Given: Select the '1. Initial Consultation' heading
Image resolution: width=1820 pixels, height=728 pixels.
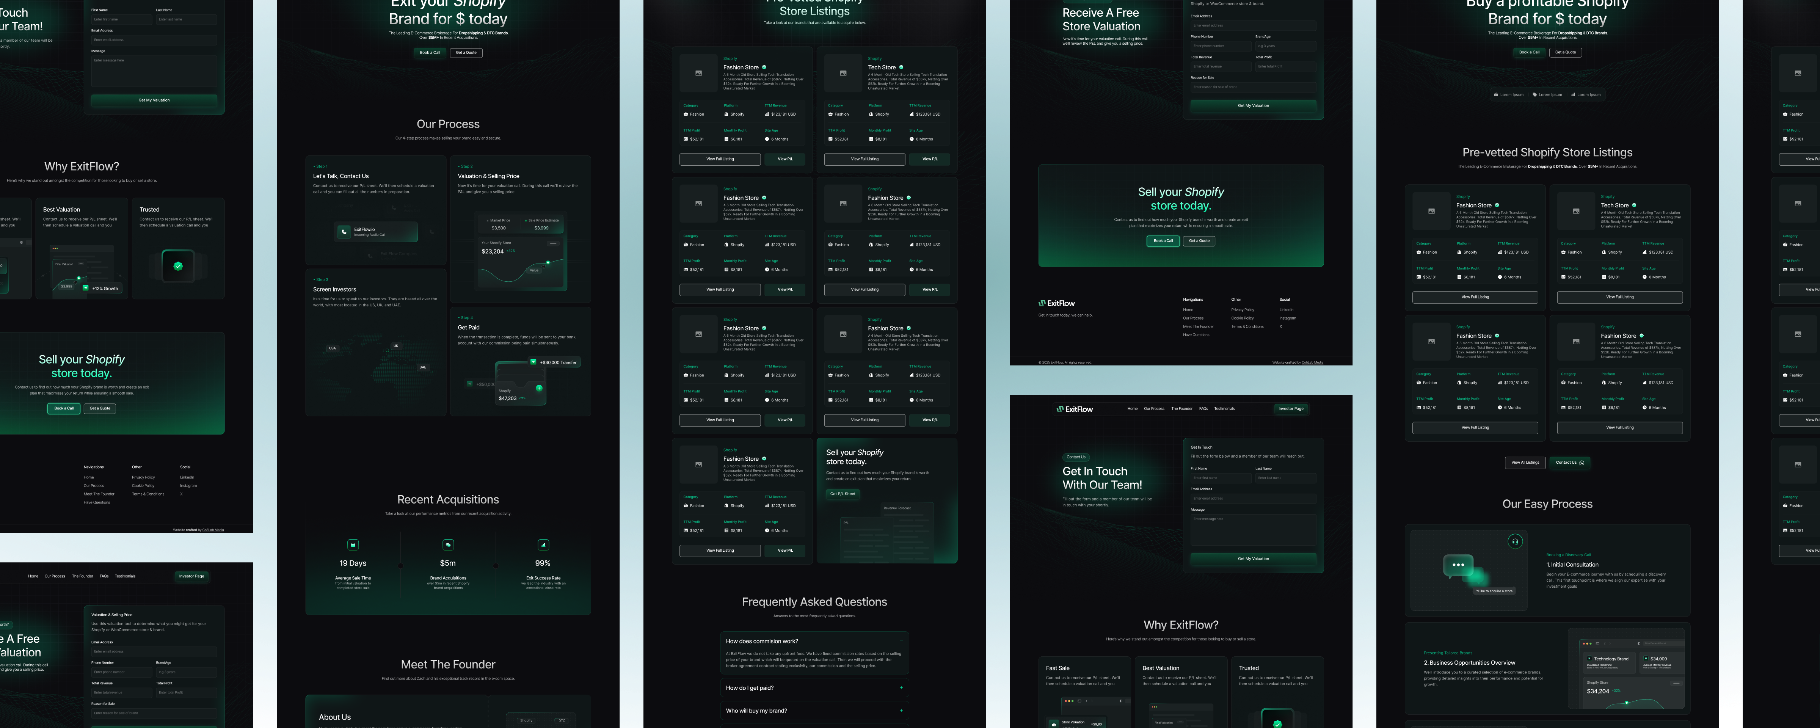Looking at the screenshot, I should [1573, 565].
